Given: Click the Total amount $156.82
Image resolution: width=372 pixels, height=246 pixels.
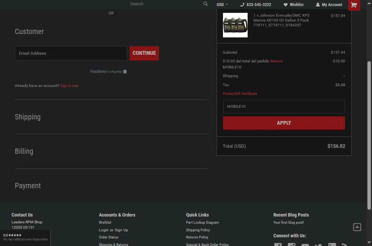Looking at the screenshot, I should (336, 146).
